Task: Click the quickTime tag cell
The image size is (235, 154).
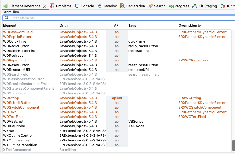Action: click(x=137, y=41)
